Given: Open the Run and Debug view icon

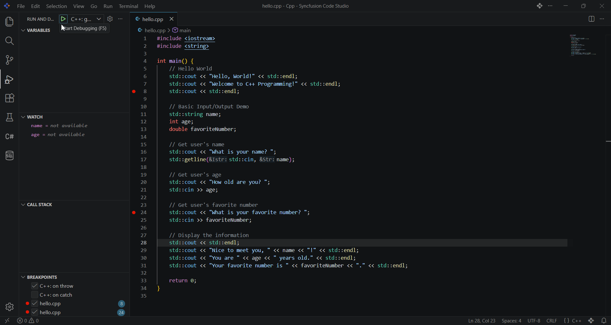Looking at the screenshot, I should 10,79.
